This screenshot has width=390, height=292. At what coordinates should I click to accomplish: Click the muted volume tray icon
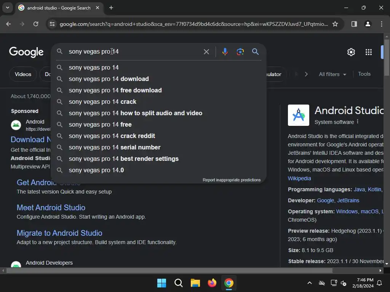pos(344,283)
